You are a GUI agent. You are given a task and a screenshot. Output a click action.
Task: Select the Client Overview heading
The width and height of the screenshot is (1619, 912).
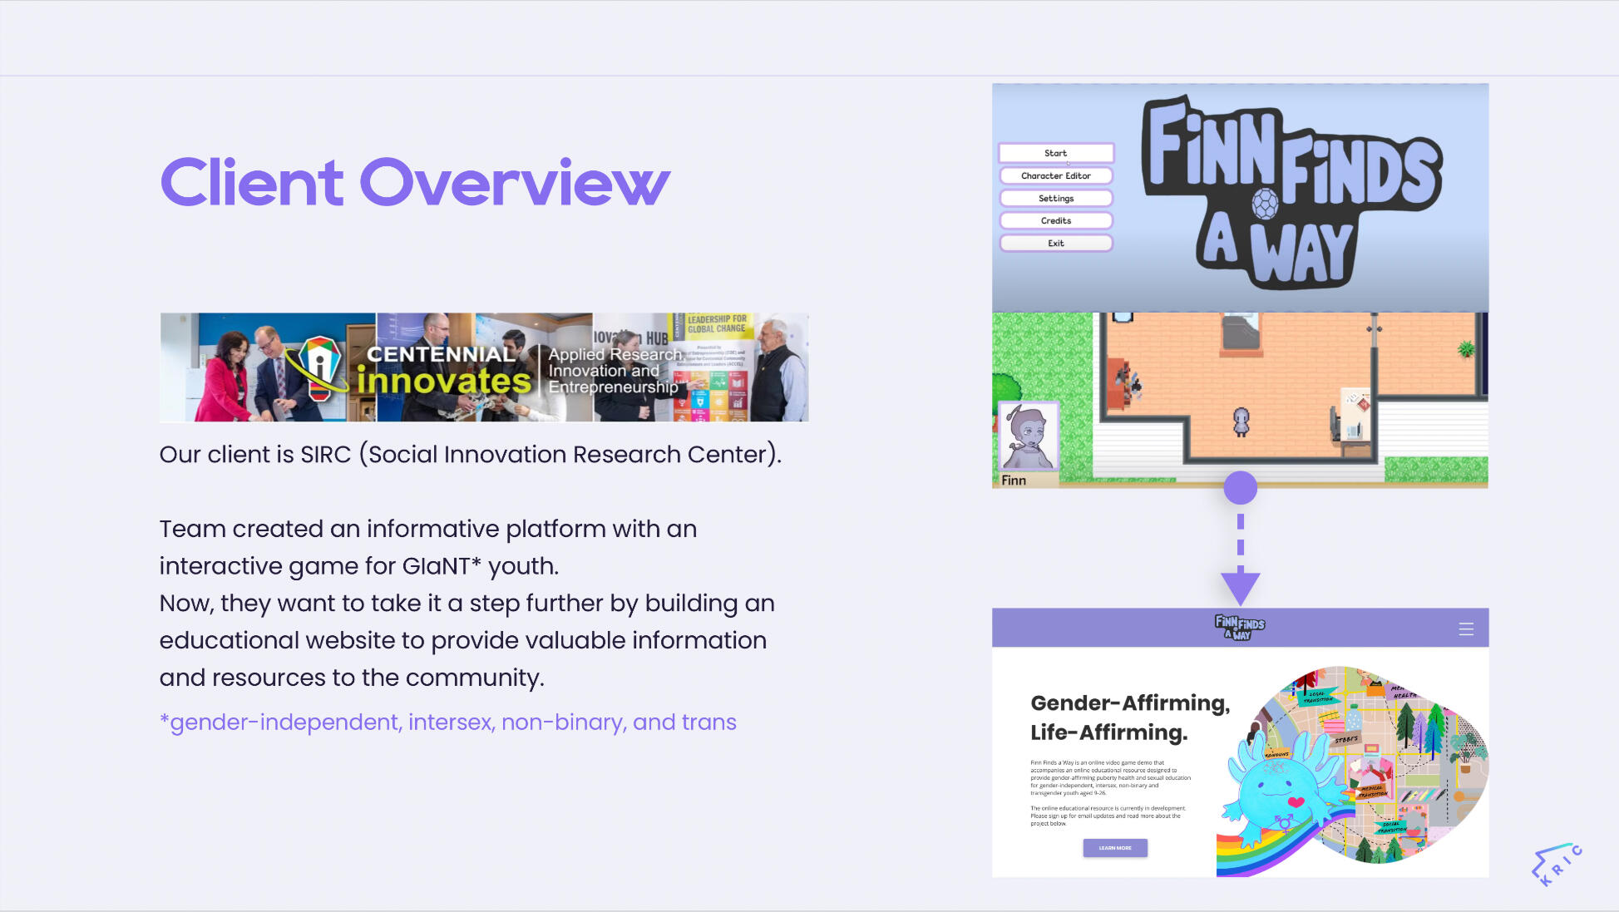coord(414,182)
